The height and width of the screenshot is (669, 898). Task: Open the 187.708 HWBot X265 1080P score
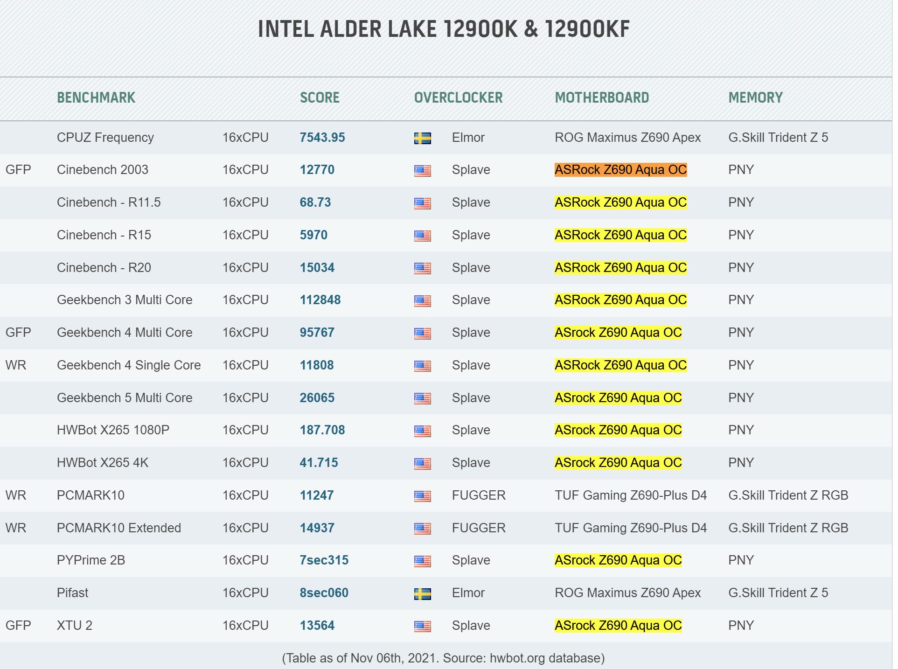(322, 430)
